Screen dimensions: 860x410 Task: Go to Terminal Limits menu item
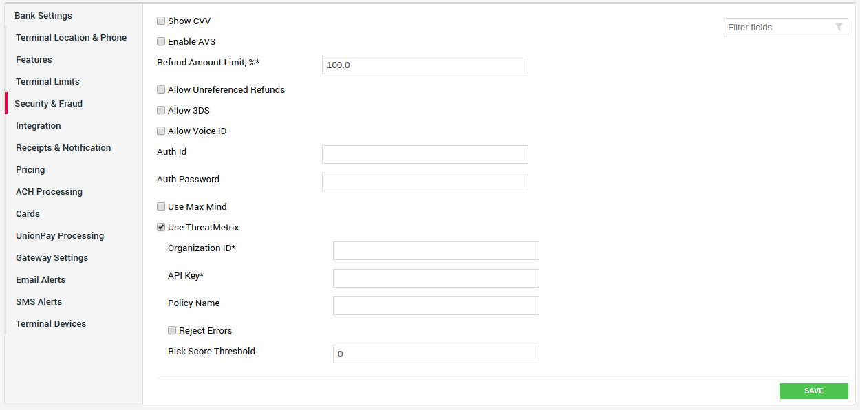47,81
